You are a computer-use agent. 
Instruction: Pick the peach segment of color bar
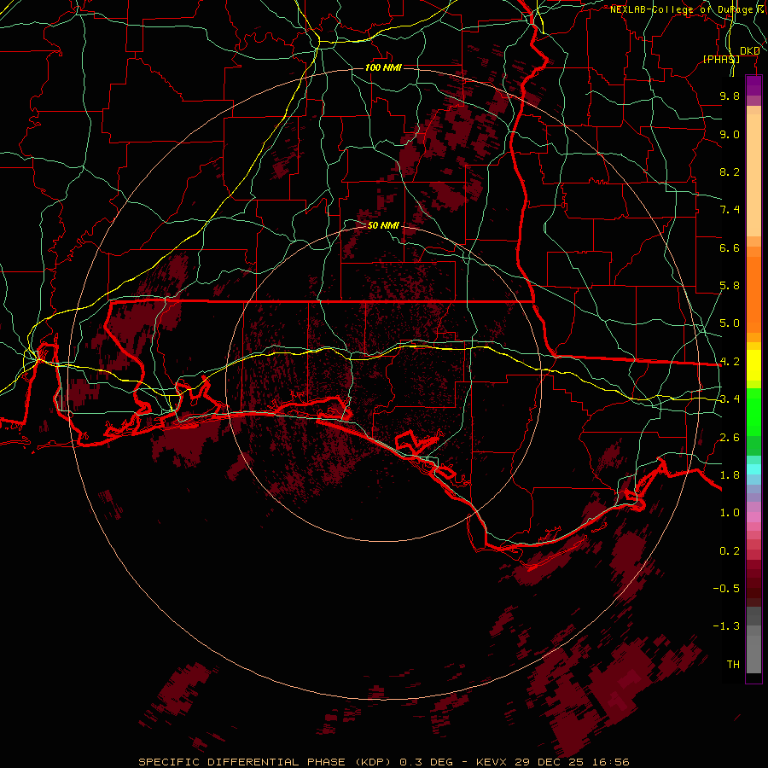(x=753, y=175)
